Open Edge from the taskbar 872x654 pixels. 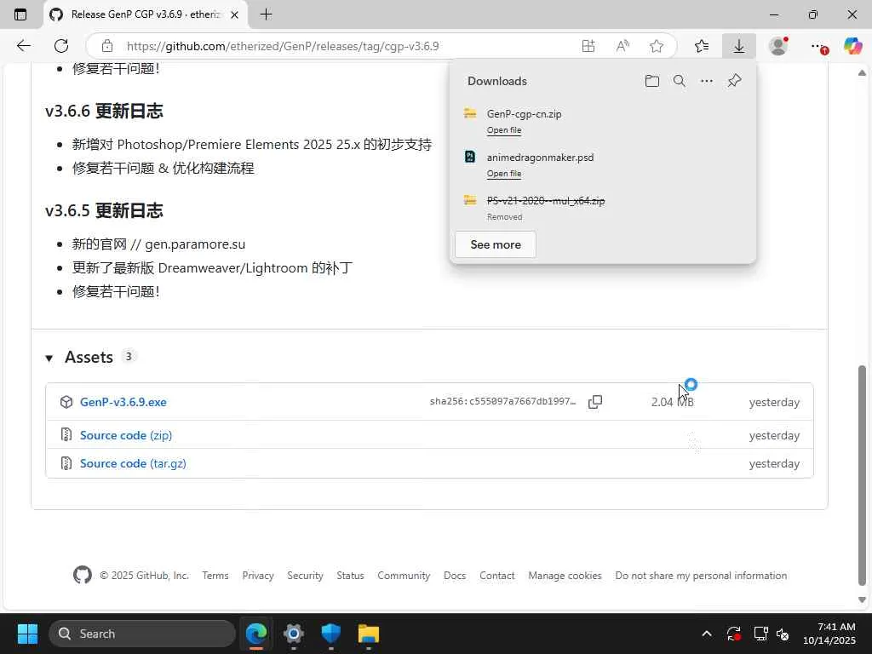[256, 634]
